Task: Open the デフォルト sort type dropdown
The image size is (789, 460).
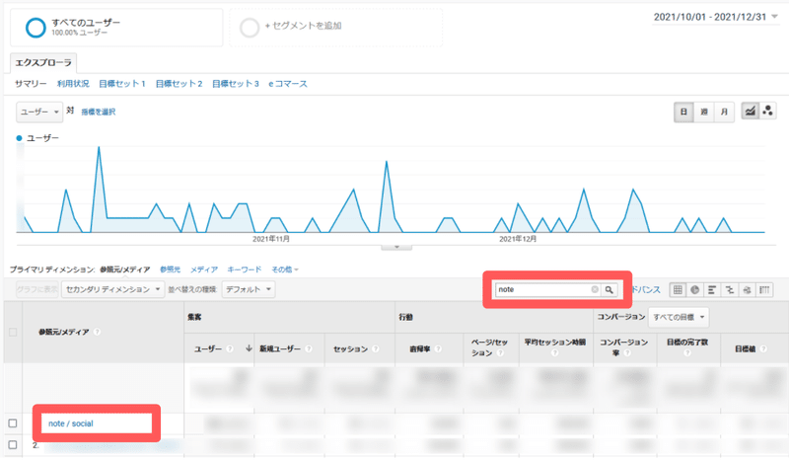Action: coord(249,289)
